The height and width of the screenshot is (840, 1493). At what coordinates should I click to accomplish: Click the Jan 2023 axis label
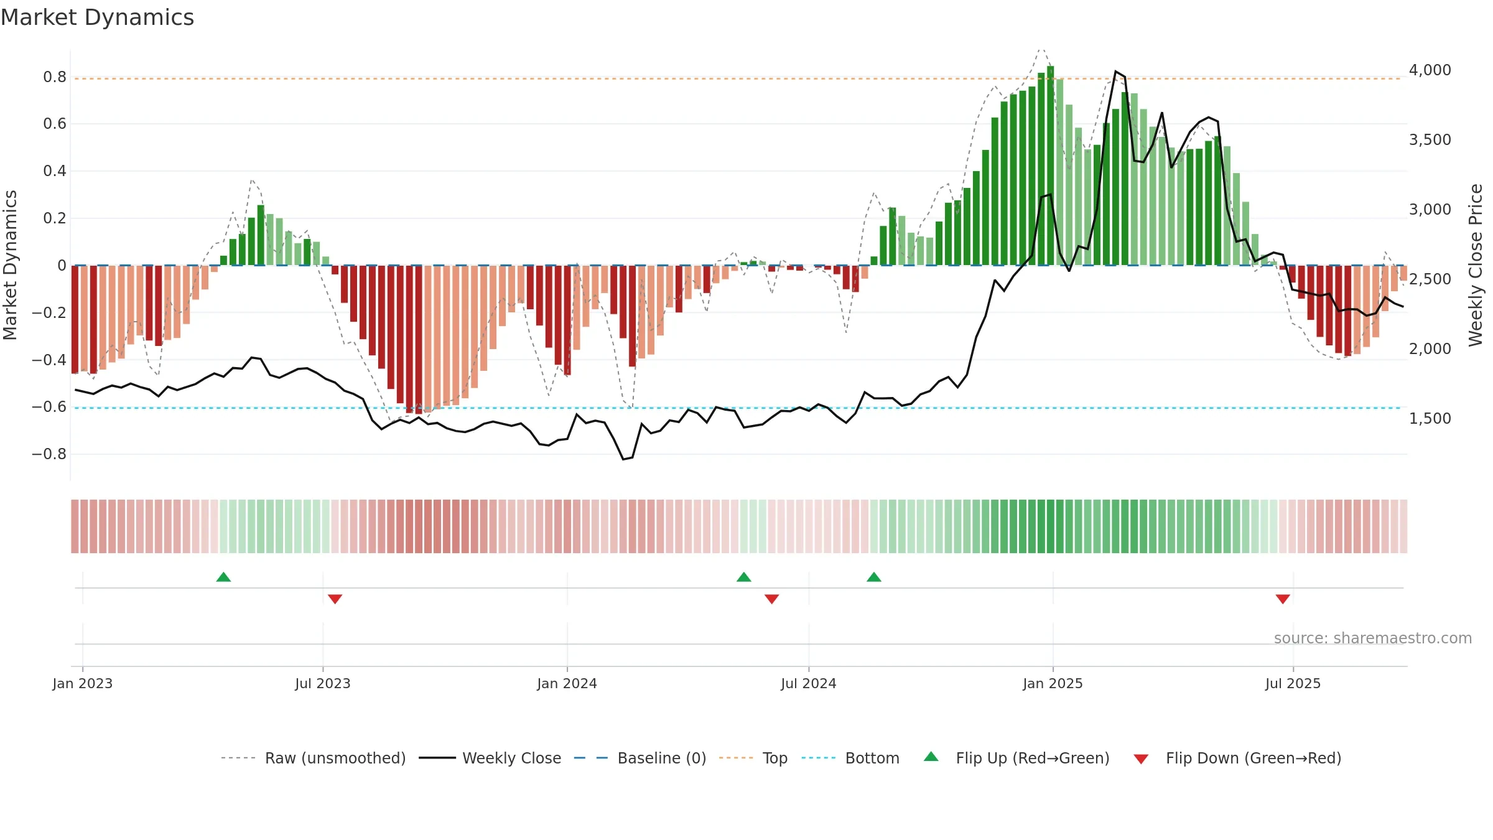83,683
